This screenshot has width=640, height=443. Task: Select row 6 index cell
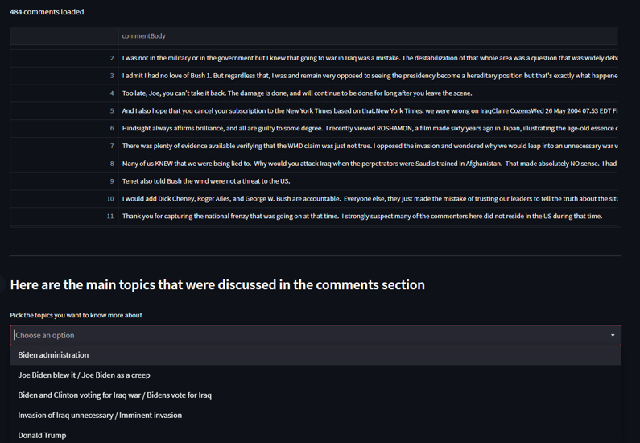tap(64, 129)
